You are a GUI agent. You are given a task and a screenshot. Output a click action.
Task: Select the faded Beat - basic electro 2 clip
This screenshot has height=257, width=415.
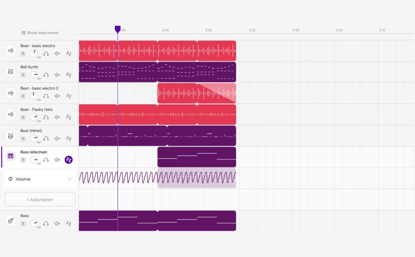click(217, 93)
